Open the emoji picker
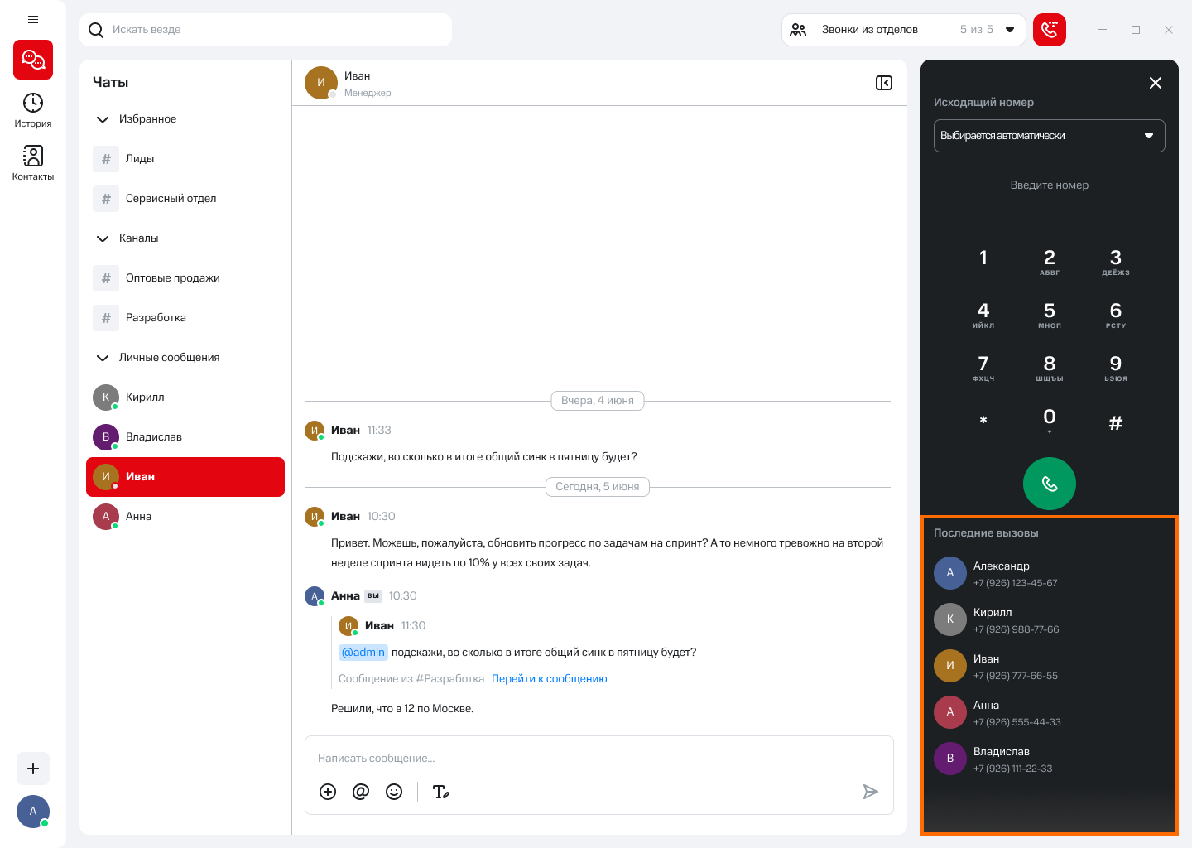The height and width of the screenshot is (848, 1192). [394, 792]
